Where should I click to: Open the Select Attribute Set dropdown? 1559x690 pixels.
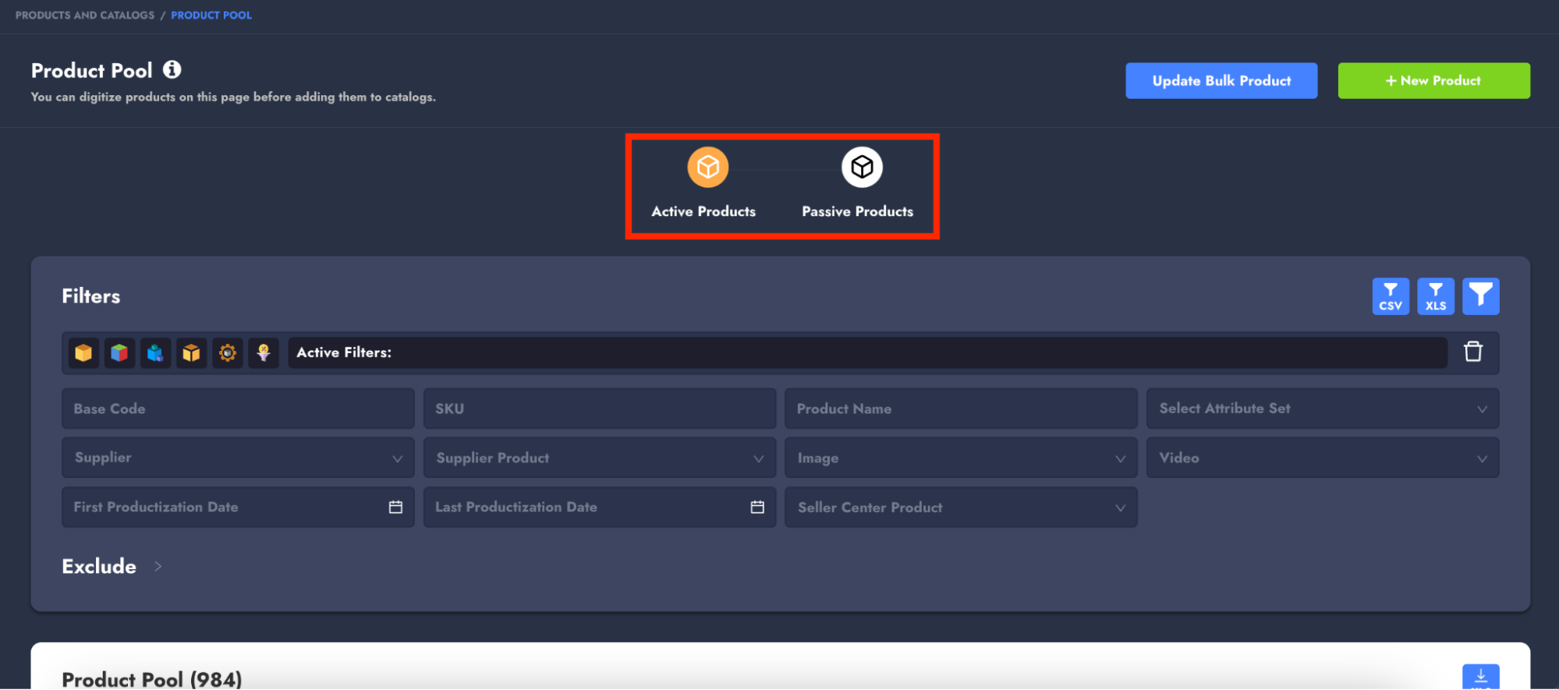coord(1322,409)
